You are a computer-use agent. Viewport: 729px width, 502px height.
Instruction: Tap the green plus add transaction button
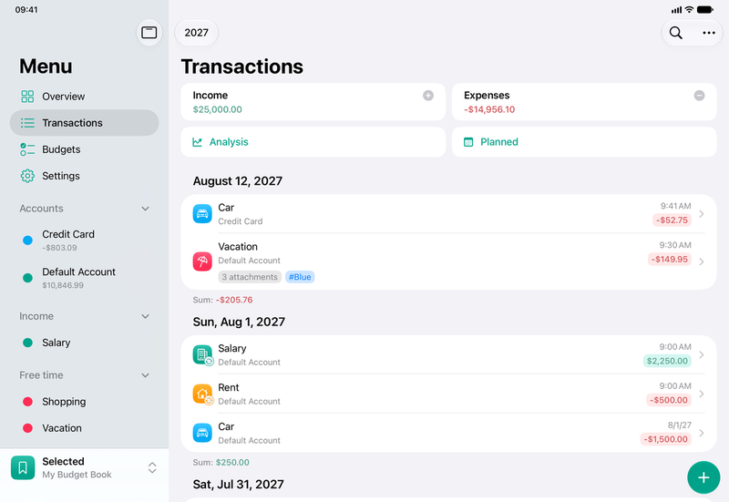coord(703,477)
